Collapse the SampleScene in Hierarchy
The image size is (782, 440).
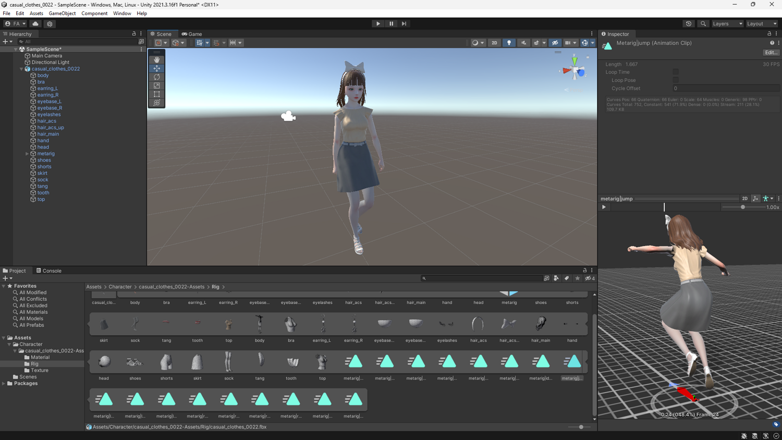tap(16, 50)
